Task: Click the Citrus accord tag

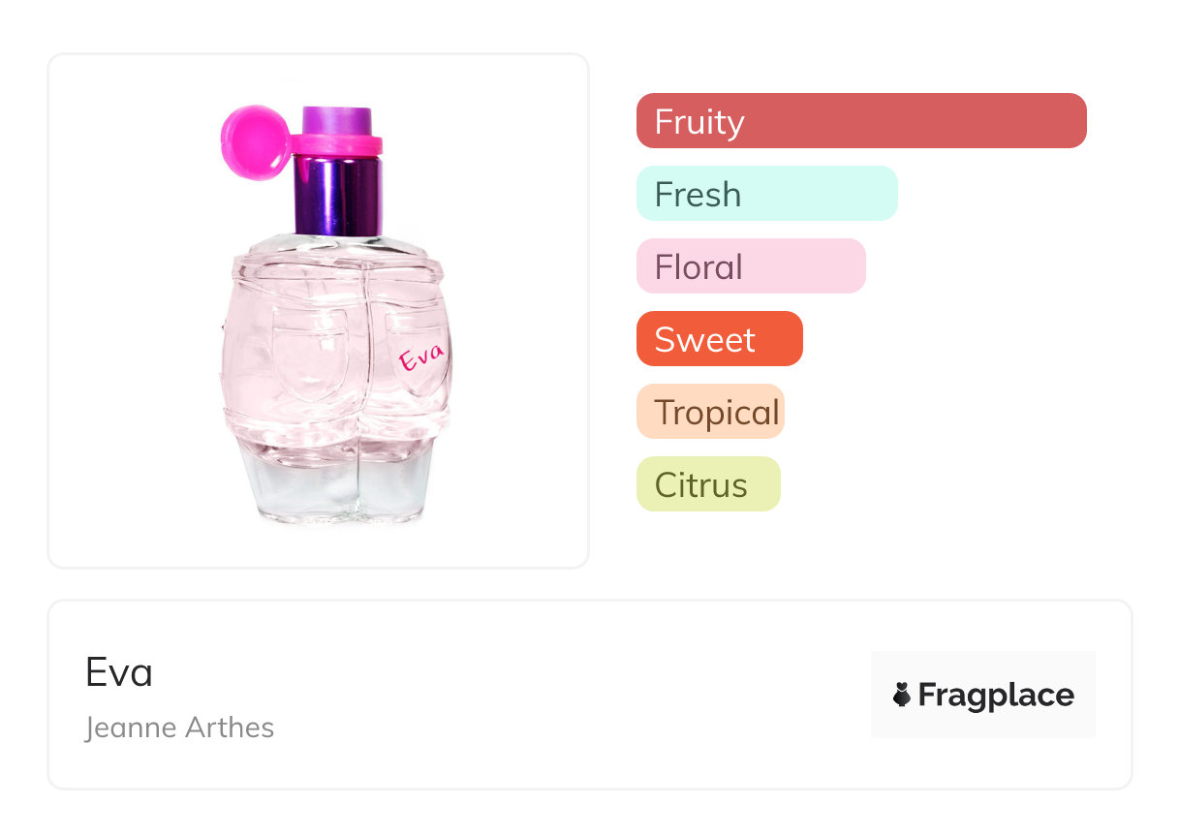Action: click(708, 484)
